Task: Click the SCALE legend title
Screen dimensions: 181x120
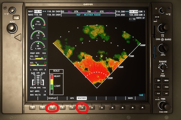Action: [x=56, y=71]
